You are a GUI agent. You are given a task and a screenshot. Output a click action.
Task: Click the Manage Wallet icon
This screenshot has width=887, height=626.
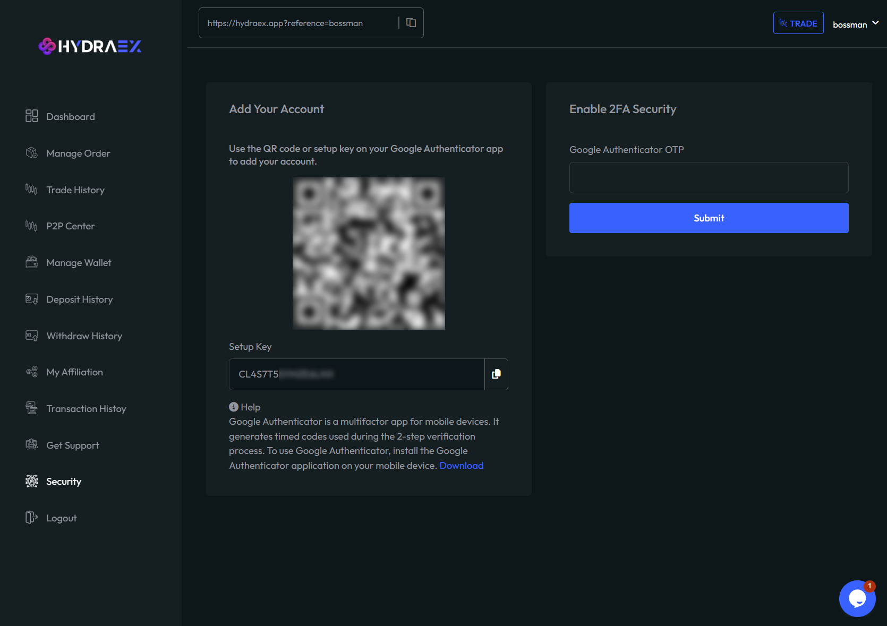32,262
